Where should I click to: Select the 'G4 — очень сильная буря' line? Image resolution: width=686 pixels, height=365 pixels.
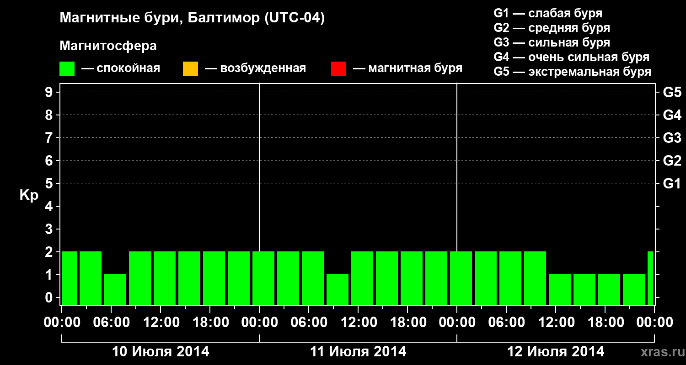571,57
